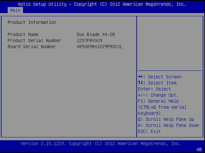This screenshot has height=153, width=205.
Task: Click the A: Scroll Help Pane Down hint
Action: coord(169,125)
